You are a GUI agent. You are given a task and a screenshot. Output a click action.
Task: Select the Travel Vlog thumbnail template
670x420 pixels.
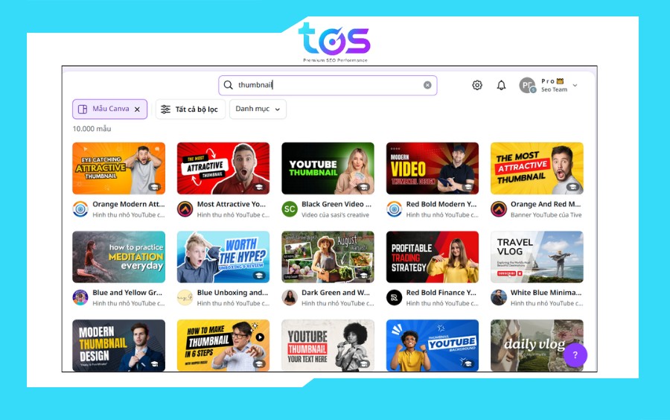click(x=537, y=257)
